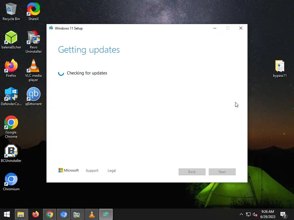Screen dimensions: 294x220
Task: Switch to Chromium in the taskbar
Action: (x=64, y=214)
